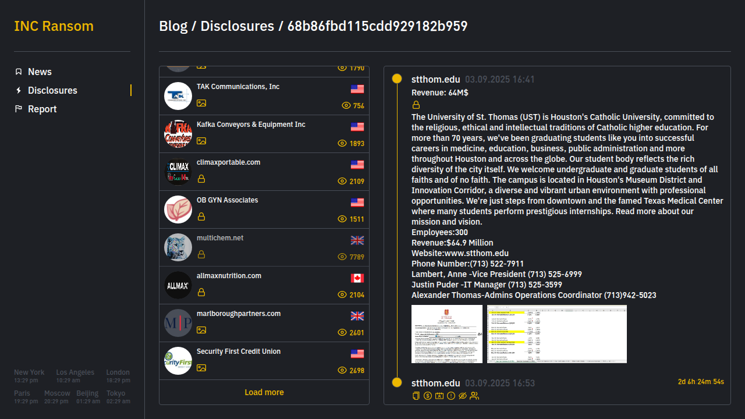
Task: Open the document scan thumbnail in the post
Action: point(447,334)
